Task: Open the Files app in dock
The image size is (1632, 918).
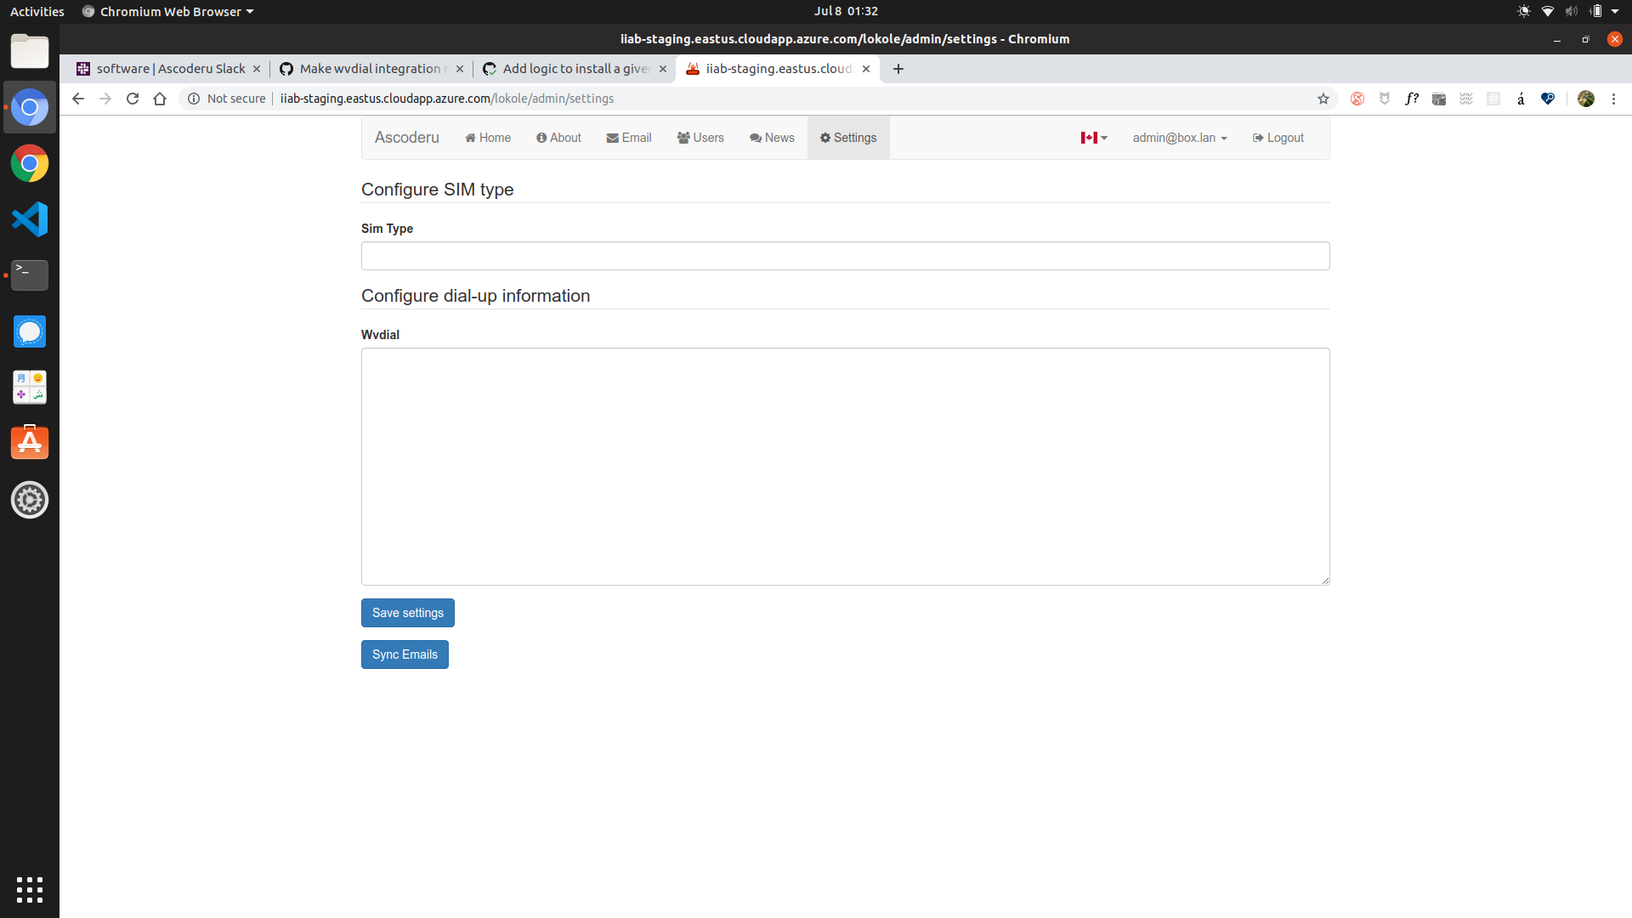Action: [30, 52]
